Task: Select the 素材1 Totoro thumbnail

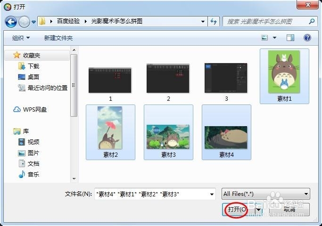Action: pyautogui.click(x=284, y=72)
